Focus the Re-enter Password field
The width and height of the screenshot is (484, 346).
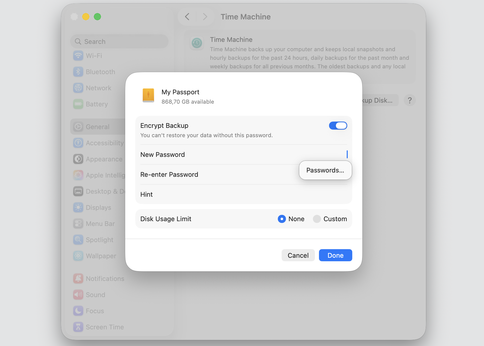click(244, 175)
